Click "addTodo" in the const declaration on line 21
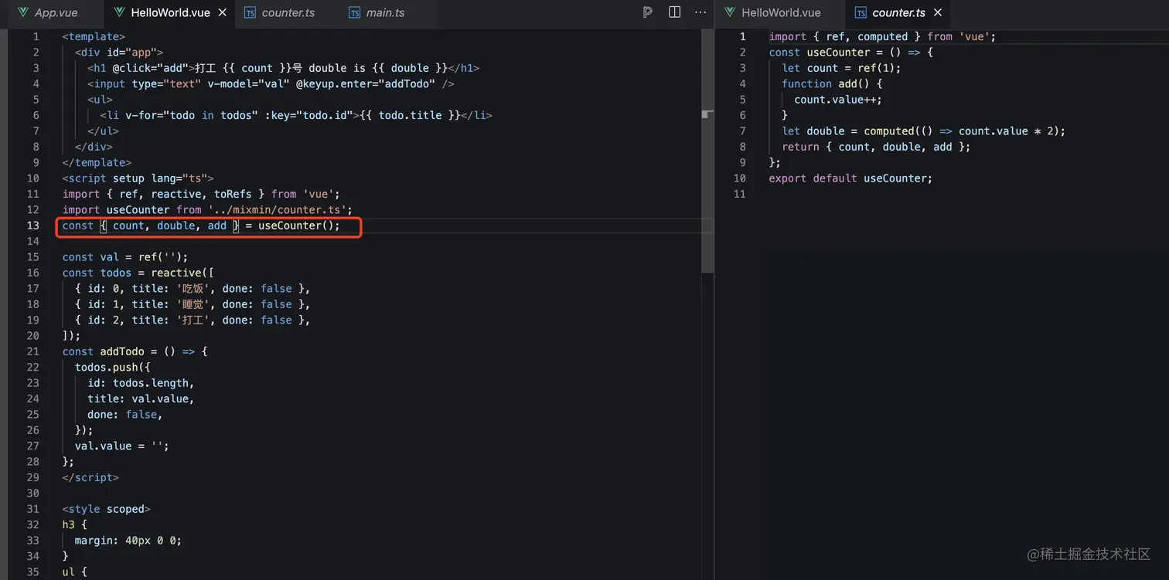The image size is (1169, 580). tap(122, 351)
